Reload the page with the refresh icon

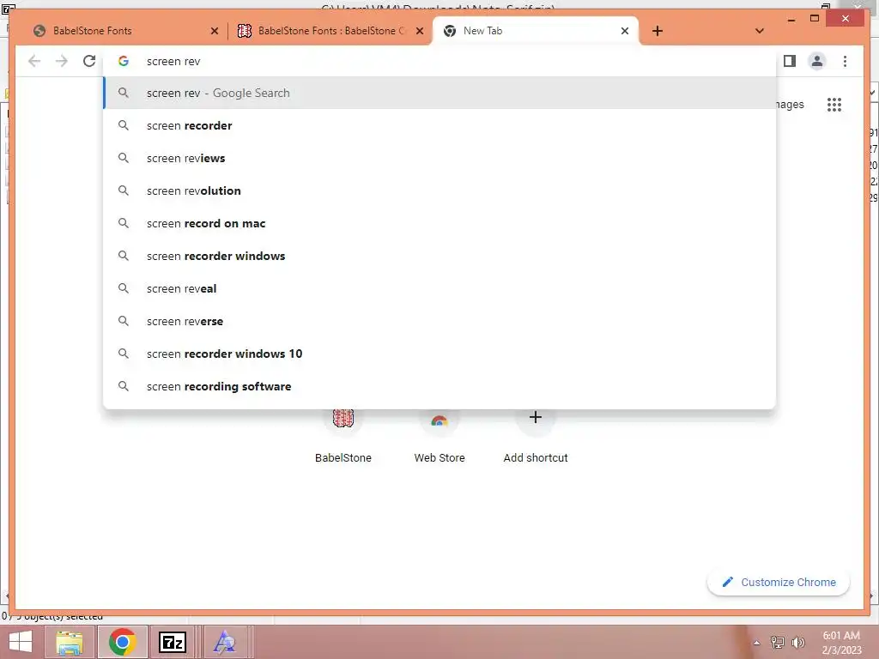pyautogui.click(x=89, y=61)
